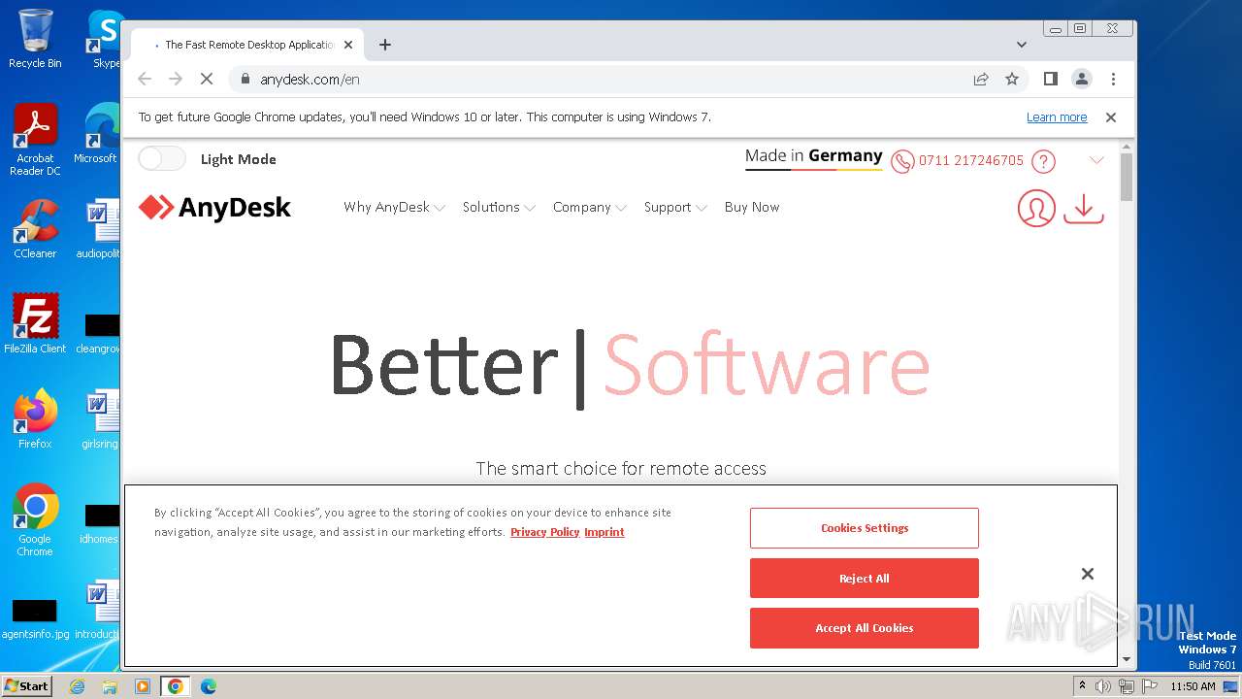Click the taskbar clock 11:50 AM
This screenshot has height=699, width=1242.
(x=1193, y=686)
